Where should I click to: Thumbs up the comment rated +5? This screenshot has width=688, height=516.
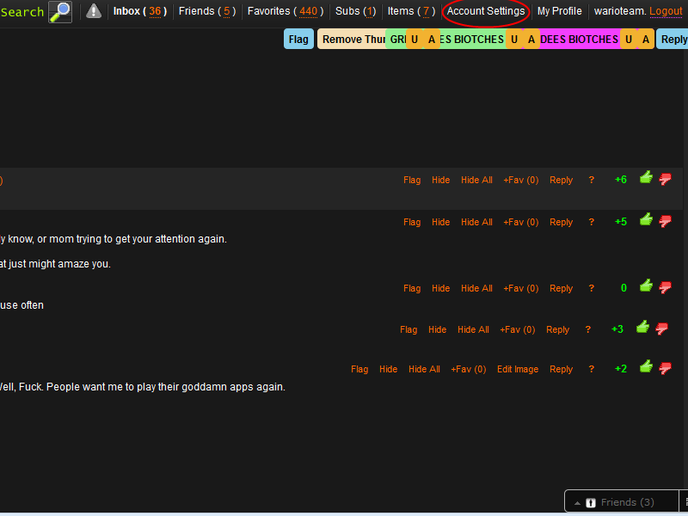pos(646,220)
